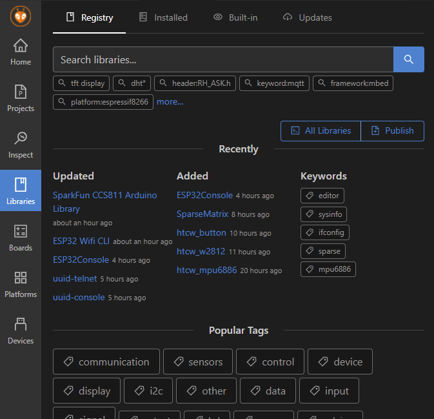
Task: Open Devices in the sidebar
Action: (21, 331)
